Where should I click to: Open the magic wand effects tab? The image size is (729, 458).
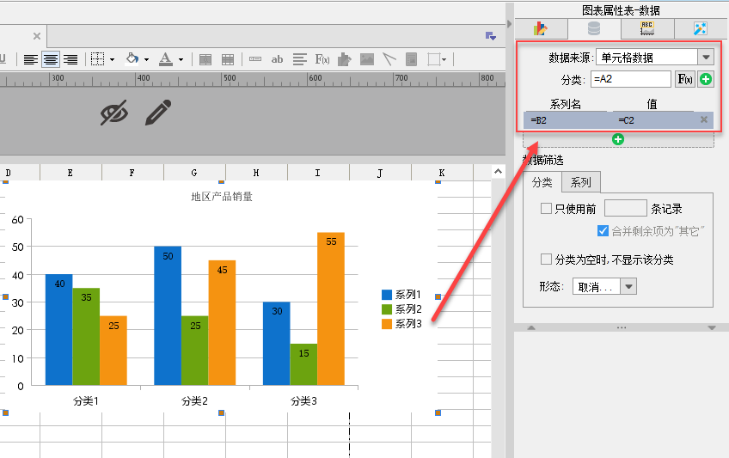(700, 29)
